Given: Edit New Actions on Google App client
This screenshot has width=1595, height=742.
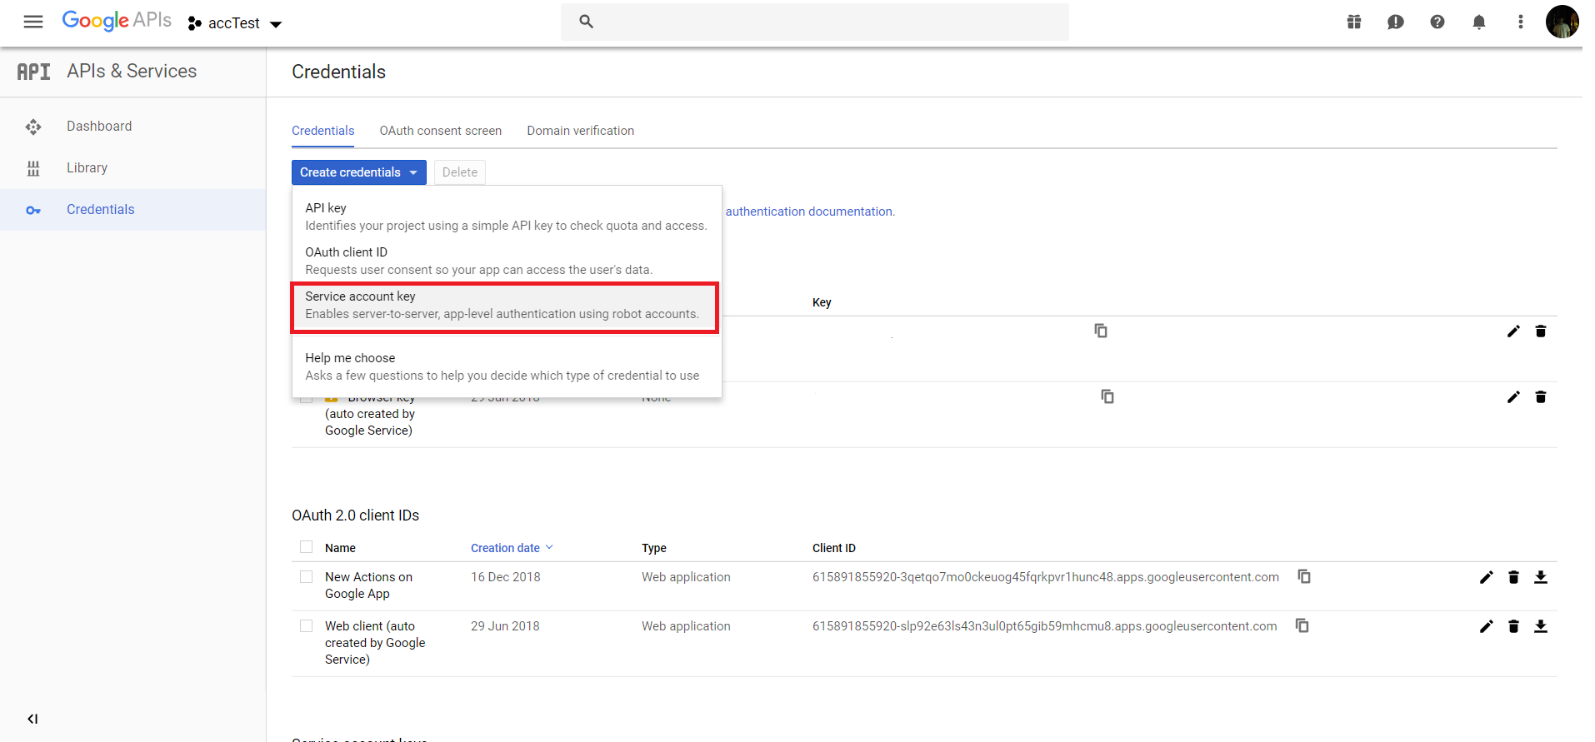Looking at the screenshot, I should pyautogui.click(x=1486, y=577).
